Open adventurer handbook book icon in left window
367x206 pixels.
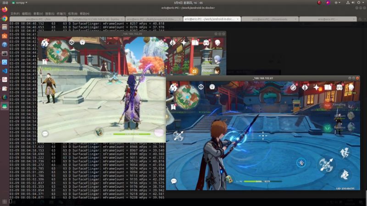click(x=195, y=43)
